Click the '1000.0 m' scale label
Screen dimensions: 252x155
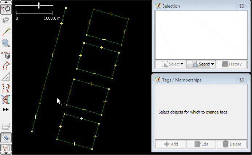click(x=52, y=18)
